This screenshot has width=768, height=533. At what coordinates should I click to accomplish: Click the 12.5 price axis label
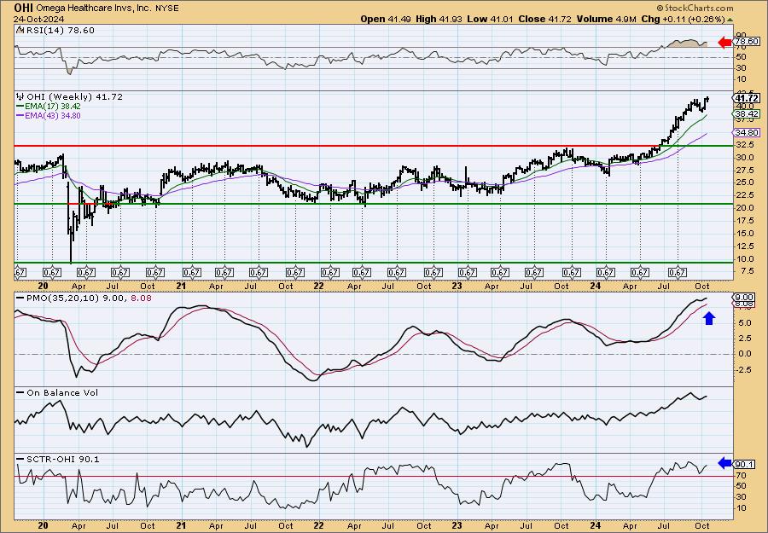[744, 246]
